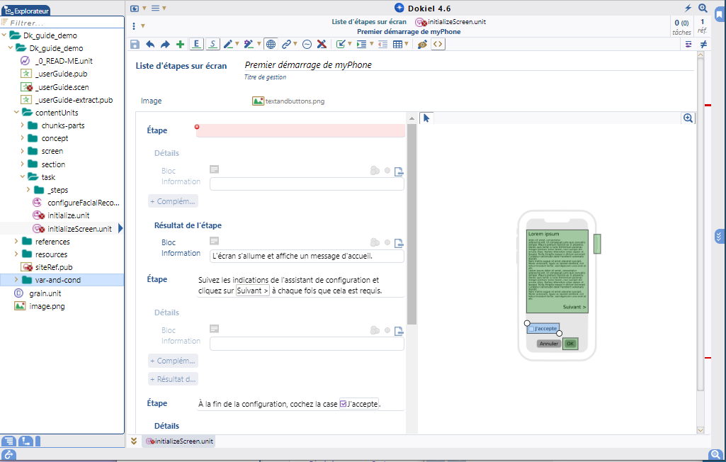Click the crossed-out pencil clear formatting icon
Image resolution: width=726 pixels, height=462 pixels.
(322, 45)
